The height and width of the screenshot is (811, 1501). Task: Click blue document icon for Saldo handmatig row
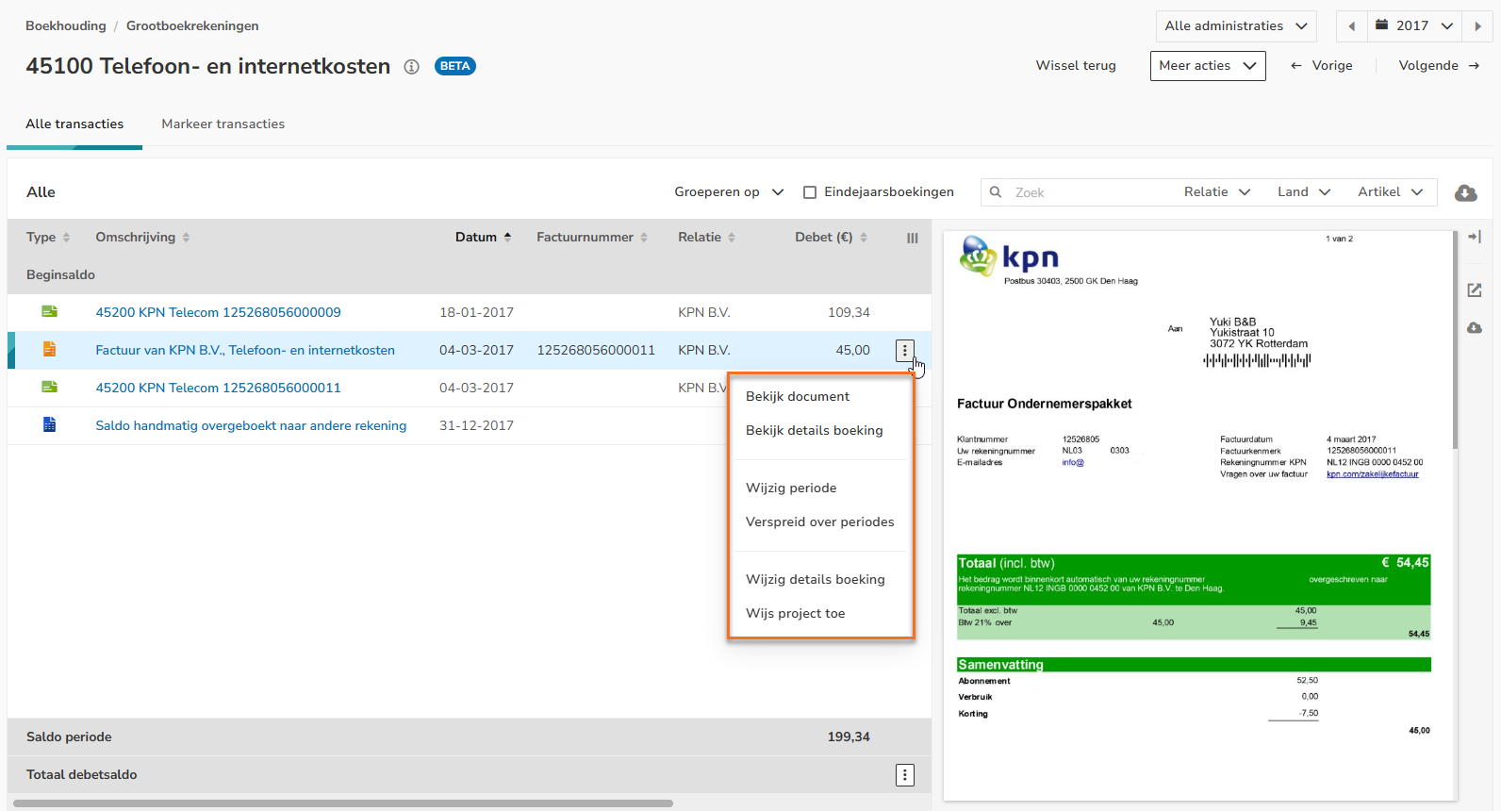click(49, 425)
